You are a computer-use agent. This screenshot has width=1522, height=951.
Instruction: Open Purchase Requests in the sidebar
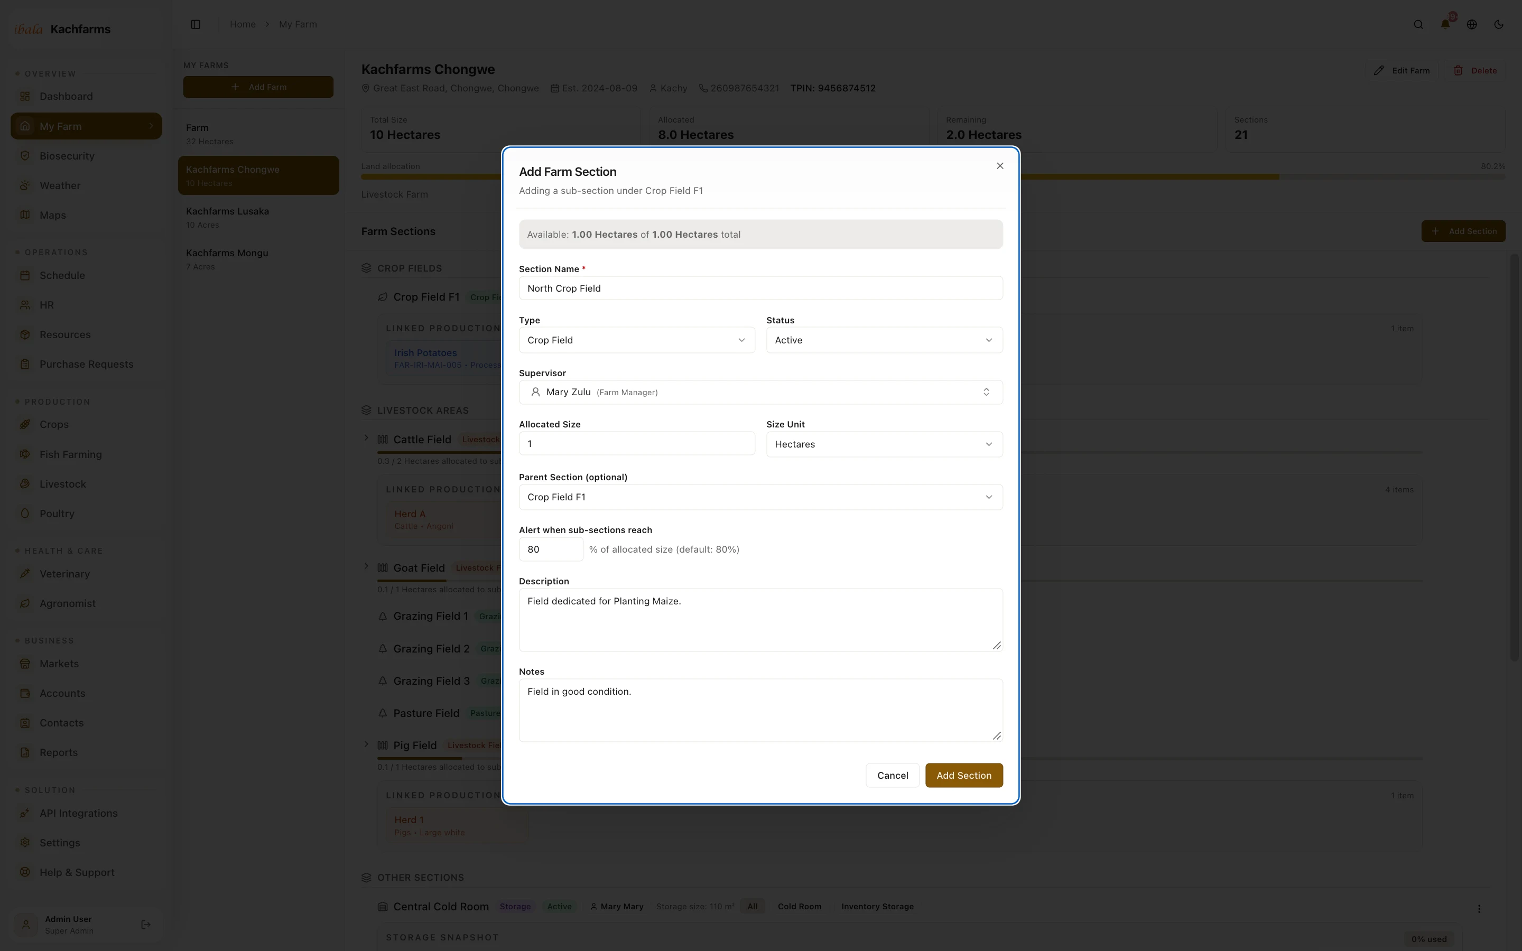point(86,364)
